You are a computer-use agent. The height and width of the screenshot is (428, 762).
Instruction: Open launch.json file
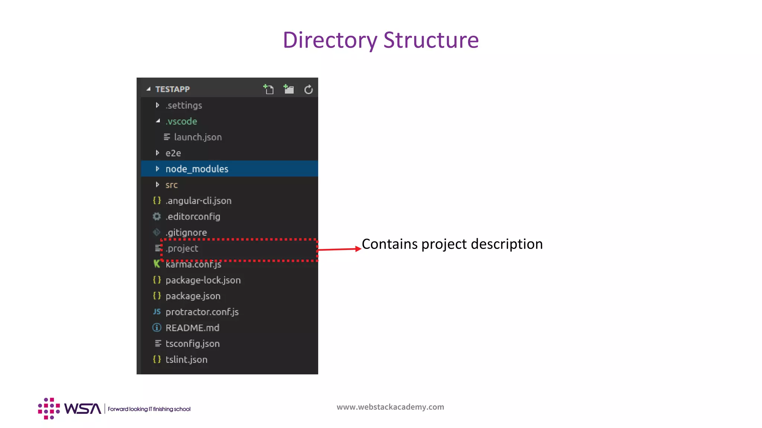pyautogui.click(x=198, y=137)
